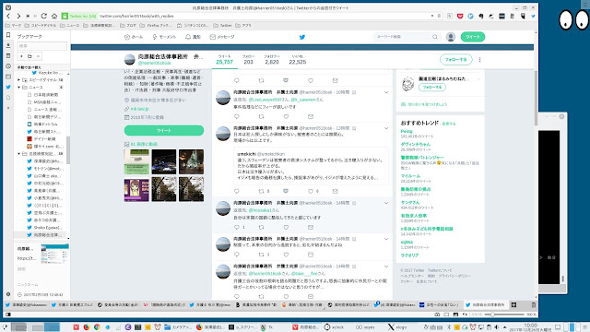Image resolution: width=590 pixels, height=332 pixels.
Task: Click the ツイート button in top header
Action: click(473, 37)
